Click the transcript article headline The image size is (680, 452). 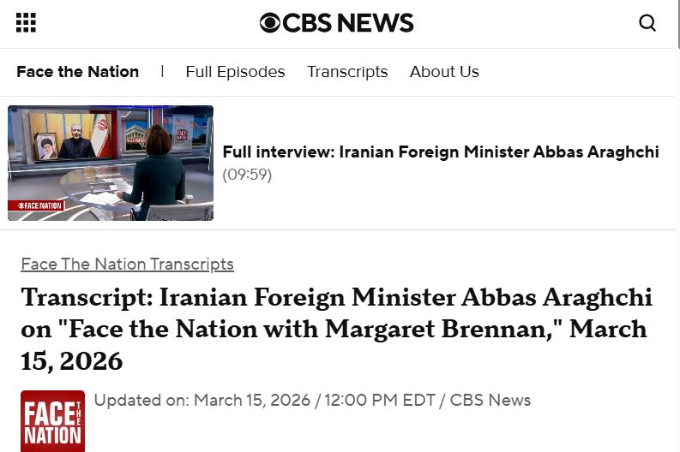[334, 329]
